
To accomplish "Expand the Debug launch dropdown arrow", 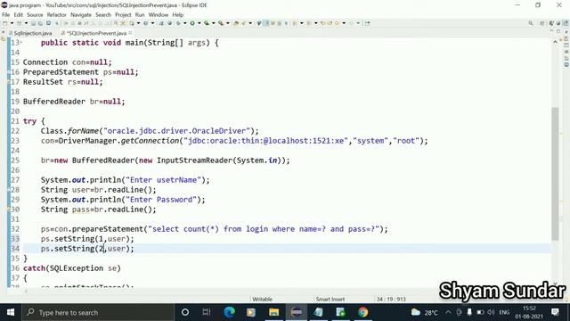I will click(185, 23).
